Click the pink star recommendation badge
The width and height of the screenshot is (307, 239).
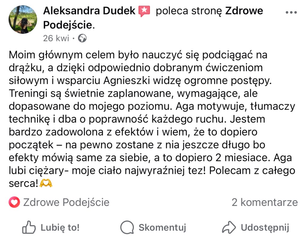click(x=144, y=11)
